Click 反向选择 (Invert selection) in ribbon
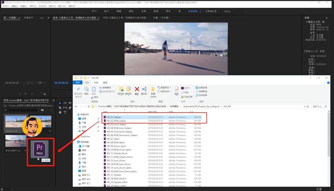This screenshot has width=334, height=191. [201, 95]
